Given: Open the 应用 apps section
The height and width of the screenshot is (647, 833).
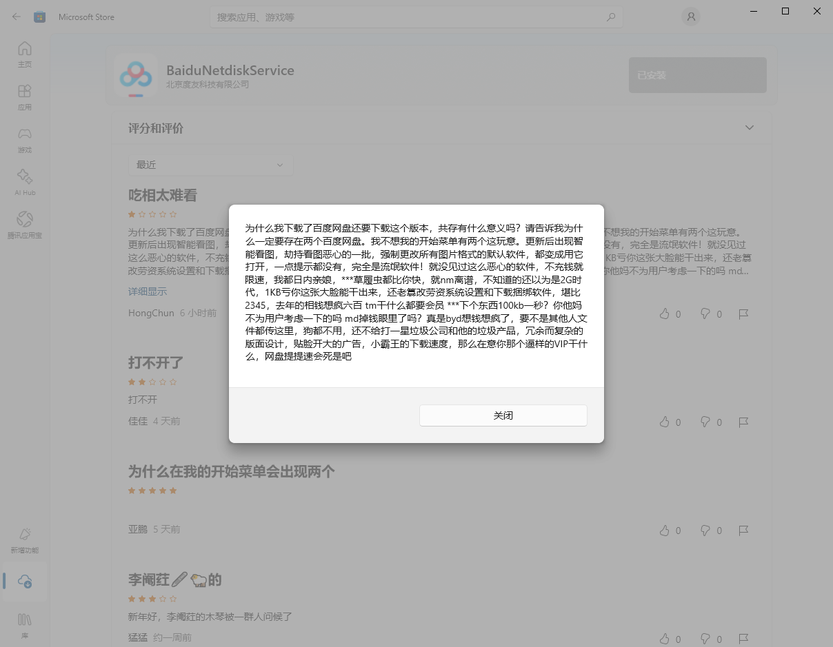Looking at the screenshot, I should [25, 97].
